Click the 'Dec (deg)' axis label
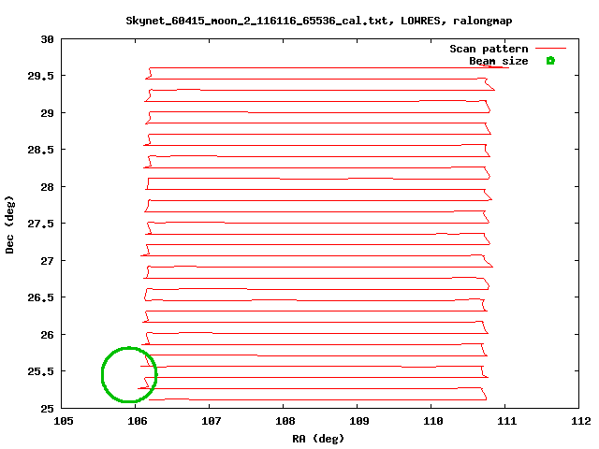 pyautogui.click(x=9, y=224)
